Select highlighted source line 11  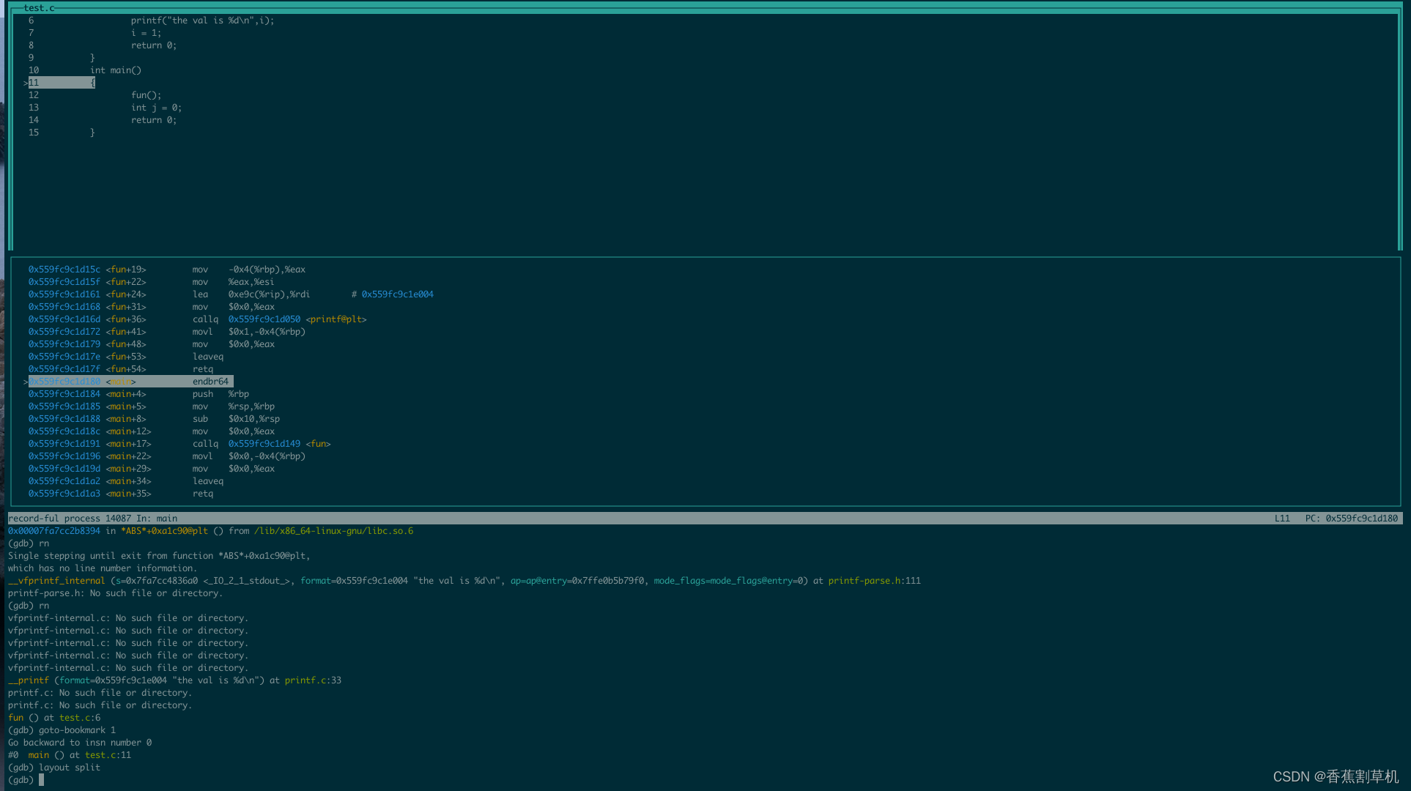pyautogui.click(x=62, y=83)
